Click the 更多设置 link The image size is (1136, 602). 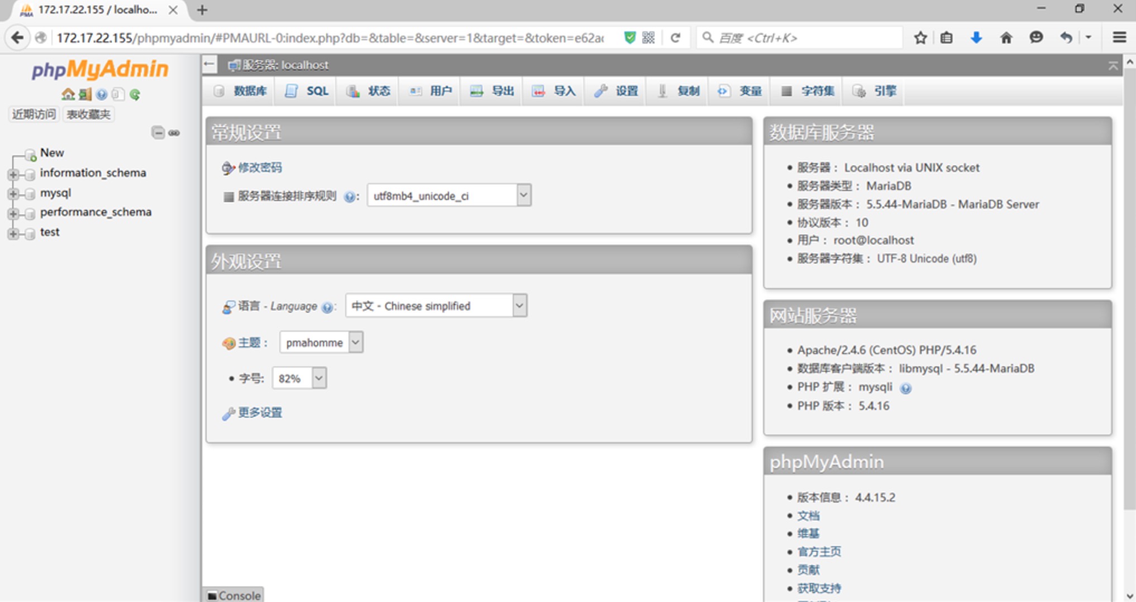tap(260, 413)
